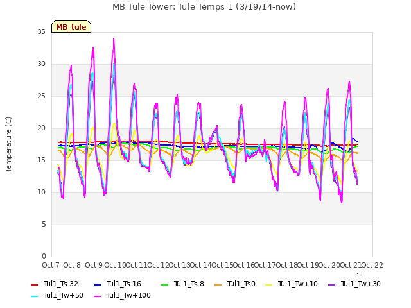Click the 10 y-axis tick label
Screen dimensions: 411x308
point(41,193)
